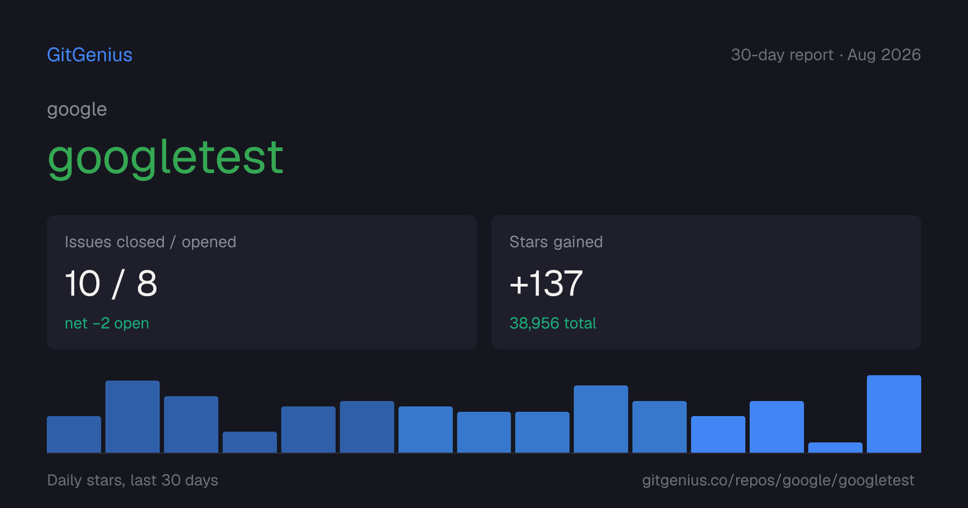
Task: Select the "+137" stars value
Action: coord(546,283)
